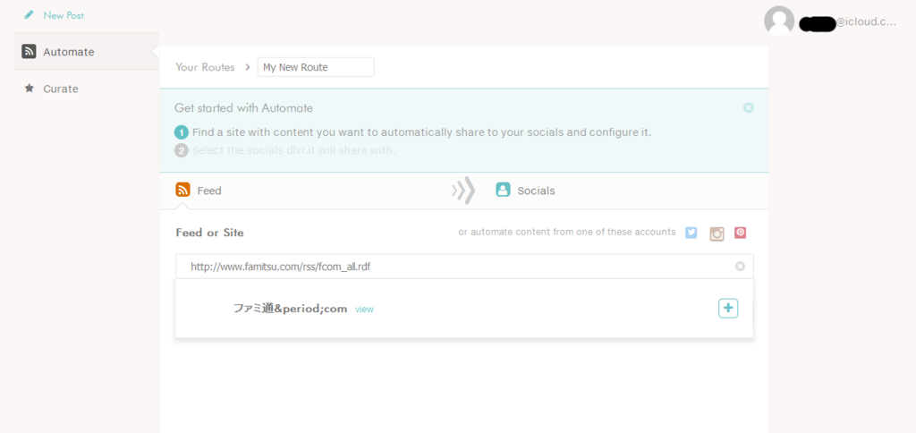This screenshot has width=916, height=433.
Task: Click the step 1 number badge
Action: pyautogui.click(x=182, y=132)
